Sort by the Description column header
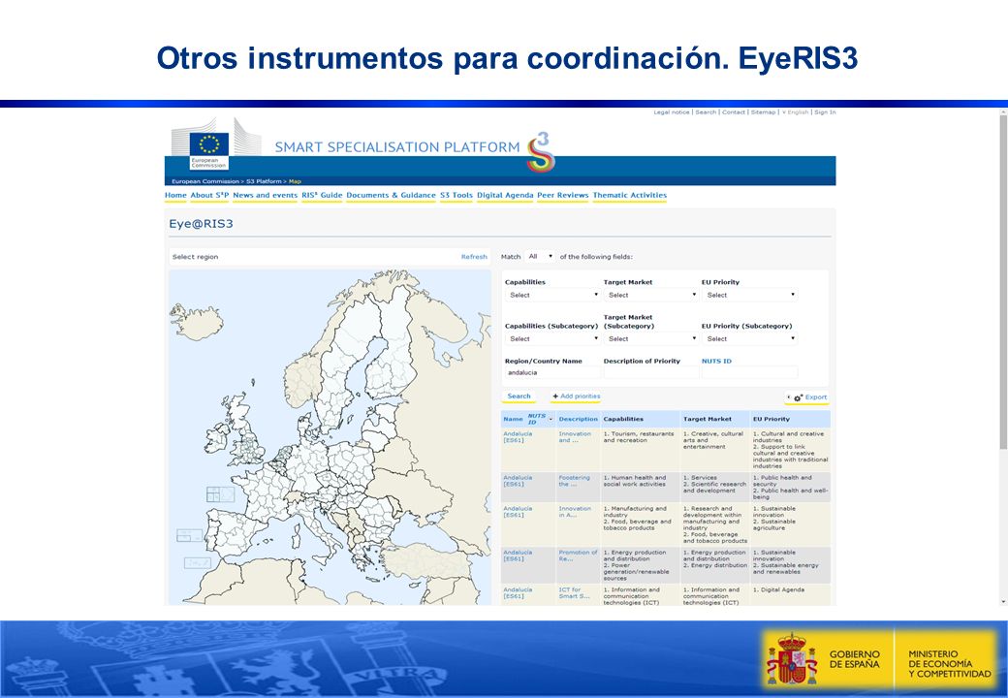1008x698 pixels. coord(578,420)
